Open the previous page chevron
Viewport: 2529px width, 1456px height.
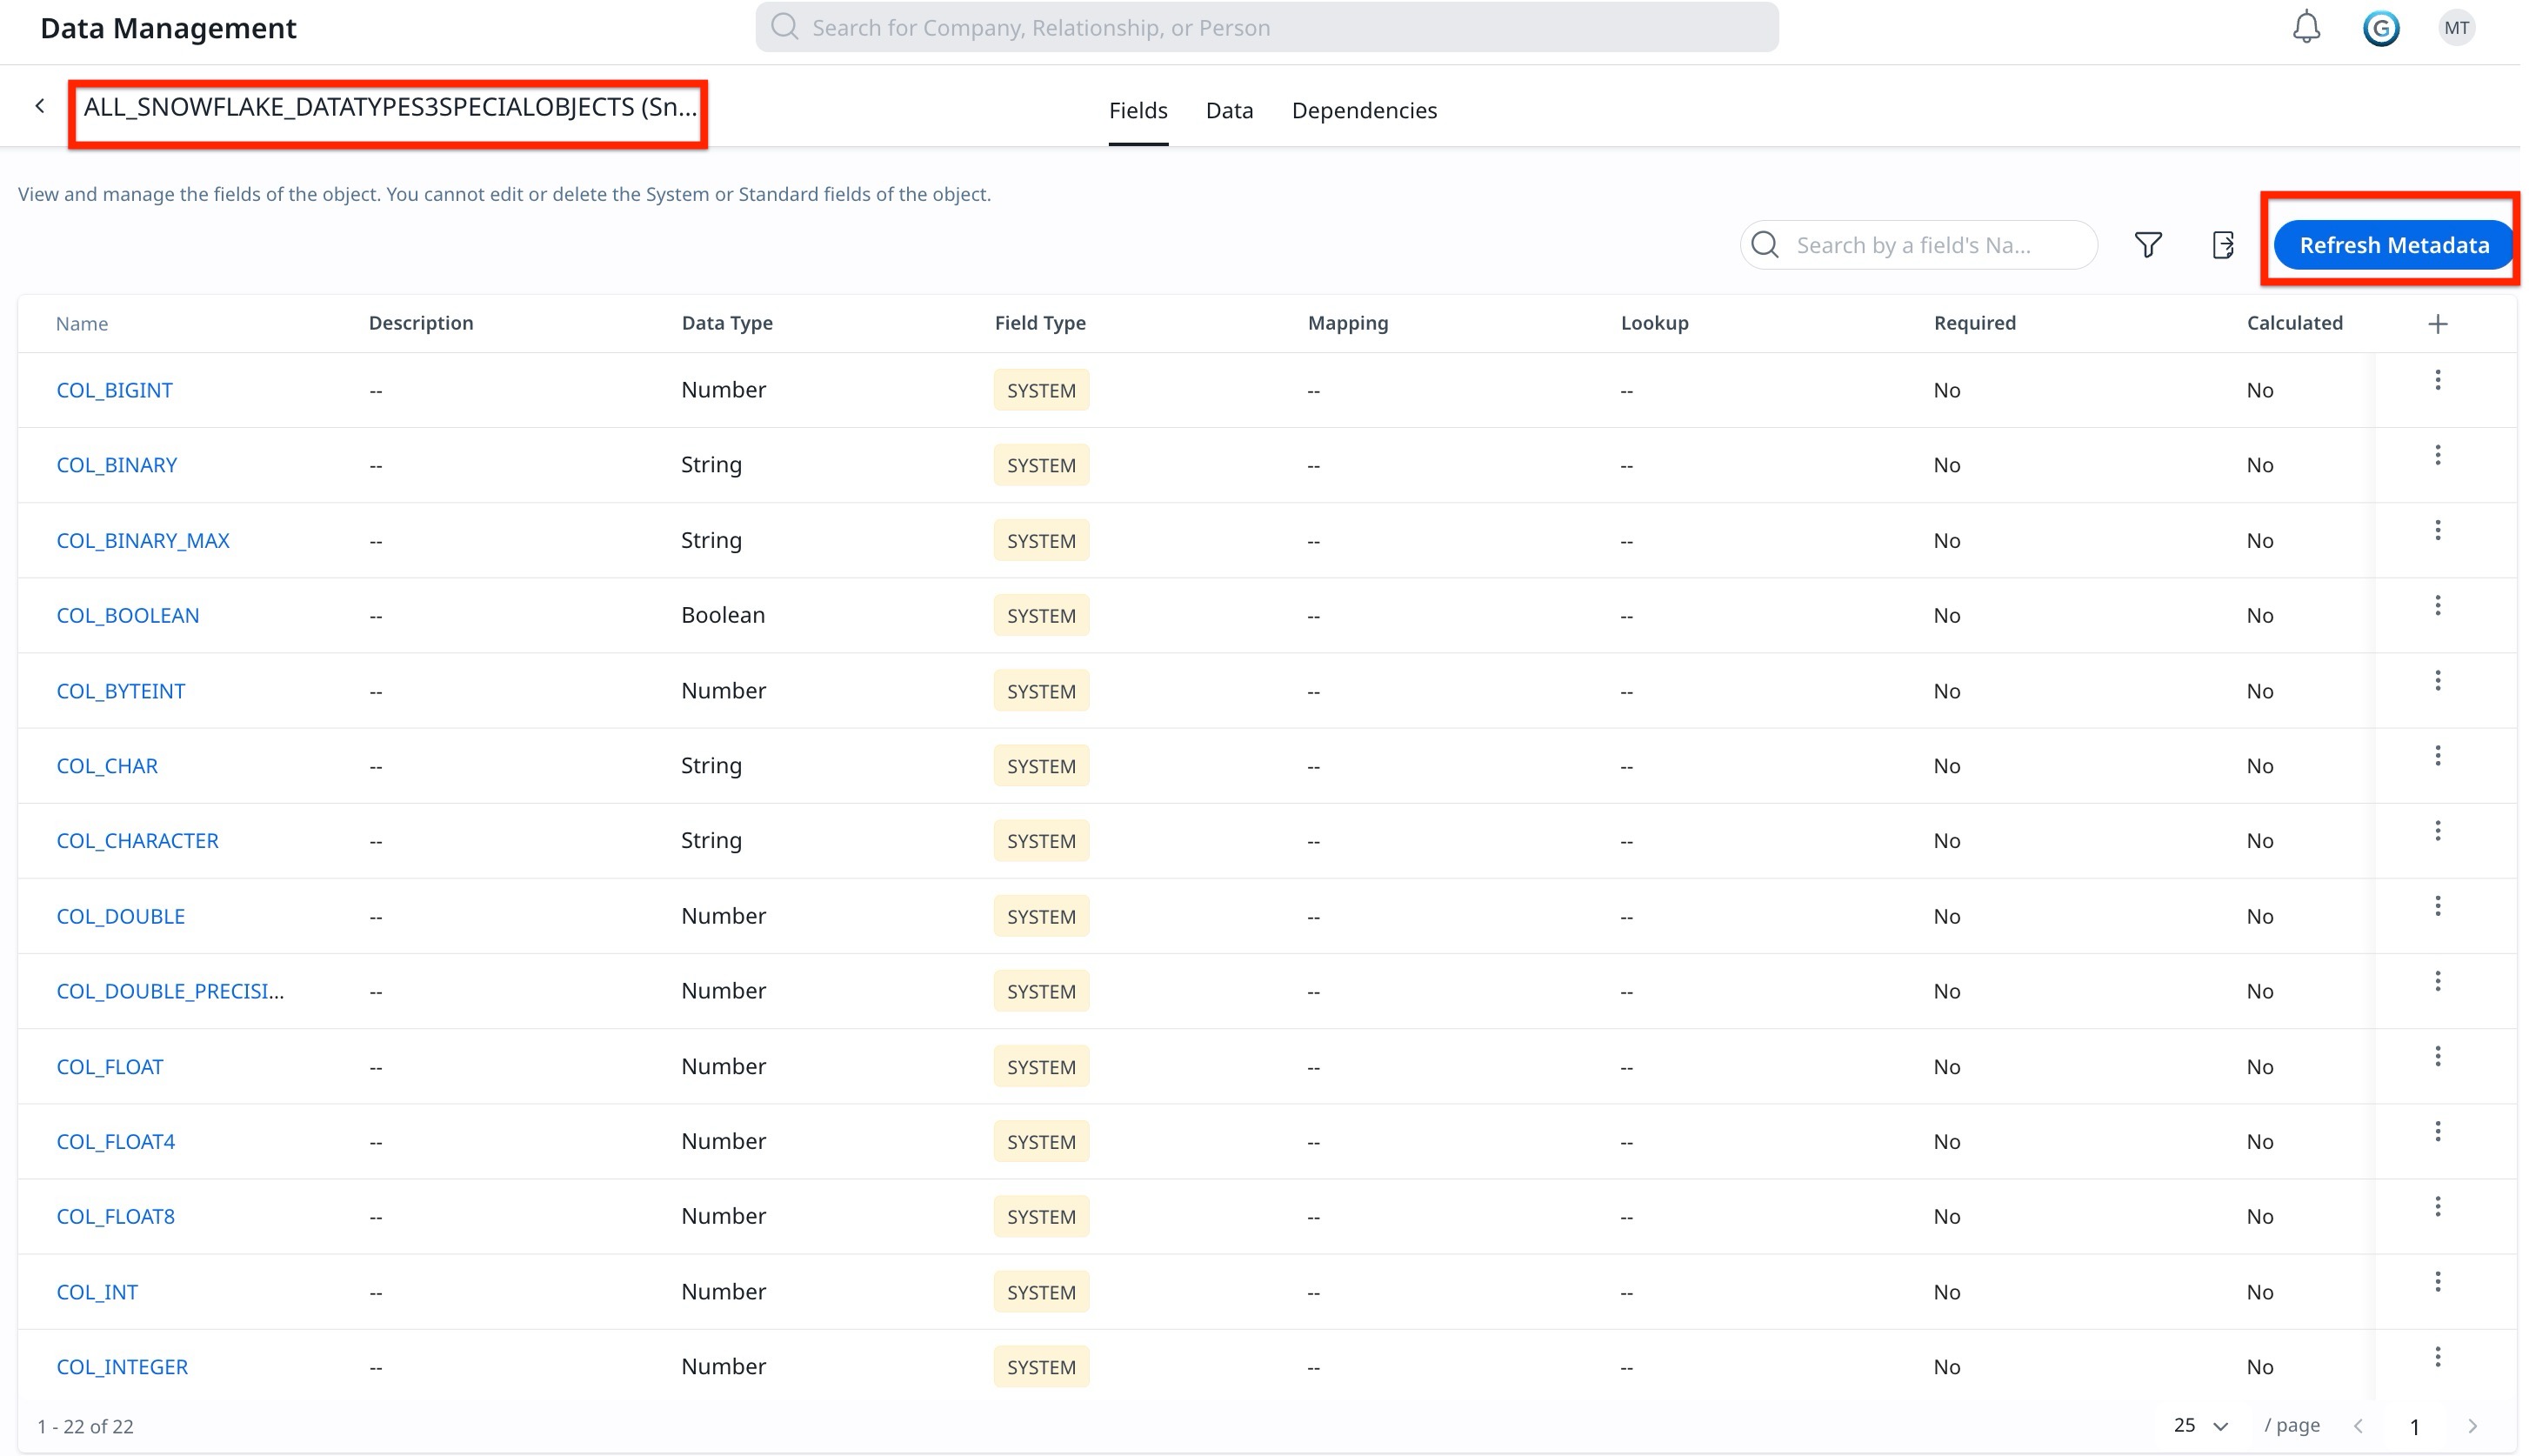pos(2359,1425)
